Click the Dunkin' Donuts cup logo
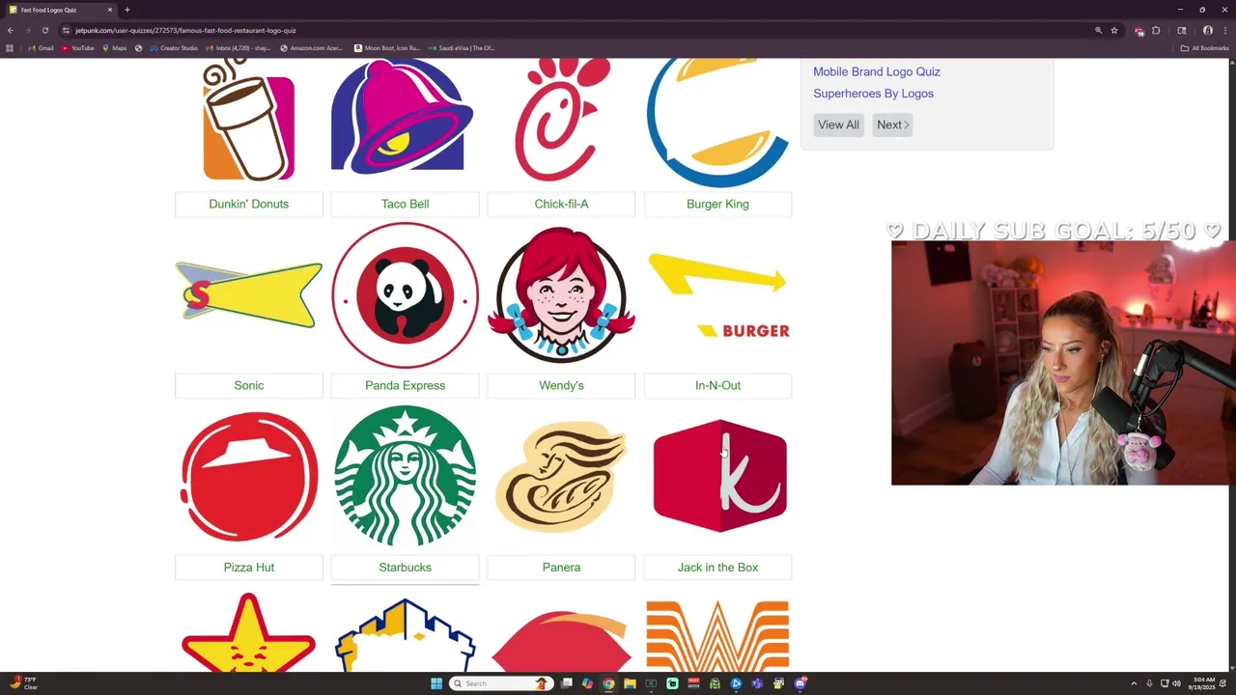Image resolution: width=1236 pixels, height=695 pixels. 249,120
